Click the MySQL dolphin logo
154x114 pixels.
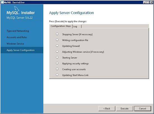point(17,9)
